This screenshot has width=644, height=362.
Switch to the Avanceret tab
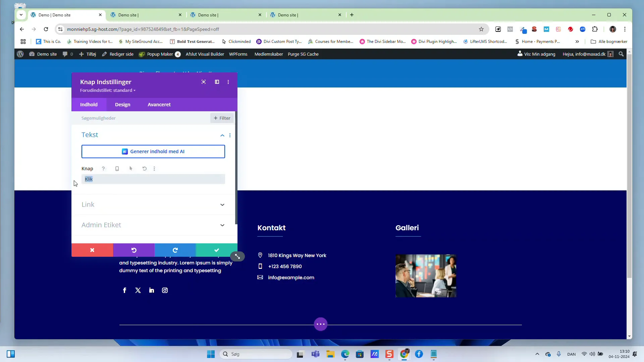click(x=159, y=104)
